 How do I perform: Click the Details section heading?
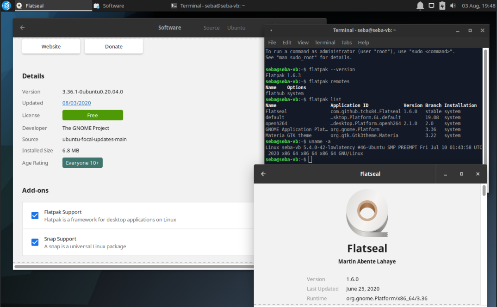[x=33, y=76]
